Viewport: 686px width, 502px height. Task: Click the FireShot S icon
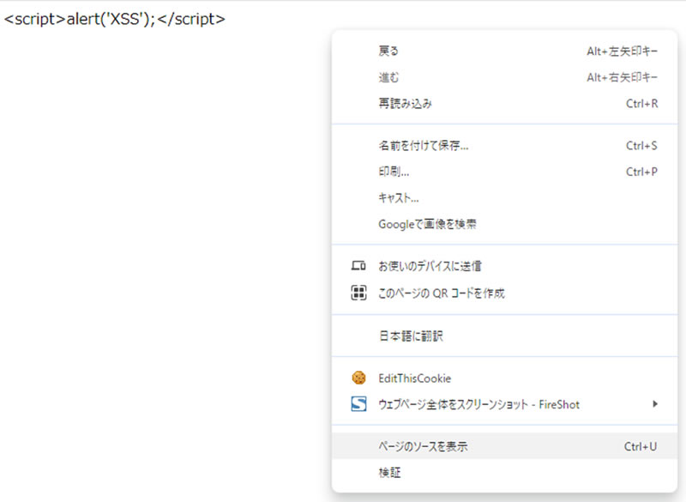point(358,404)
